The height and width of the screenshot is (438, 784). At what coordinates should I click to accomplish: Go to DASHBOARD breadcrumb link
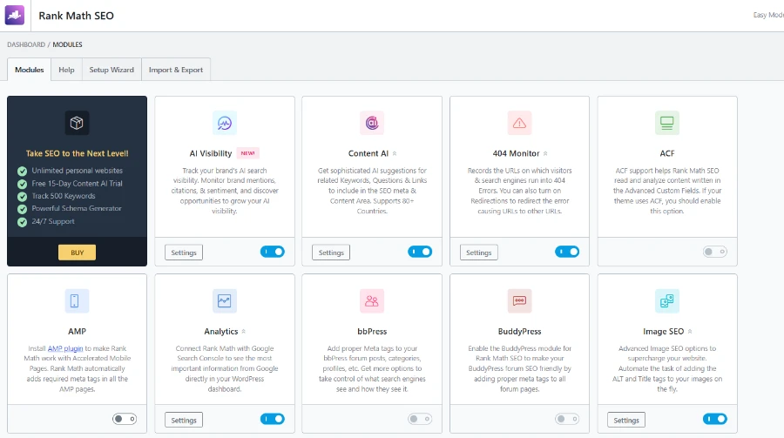coord(26,44)
